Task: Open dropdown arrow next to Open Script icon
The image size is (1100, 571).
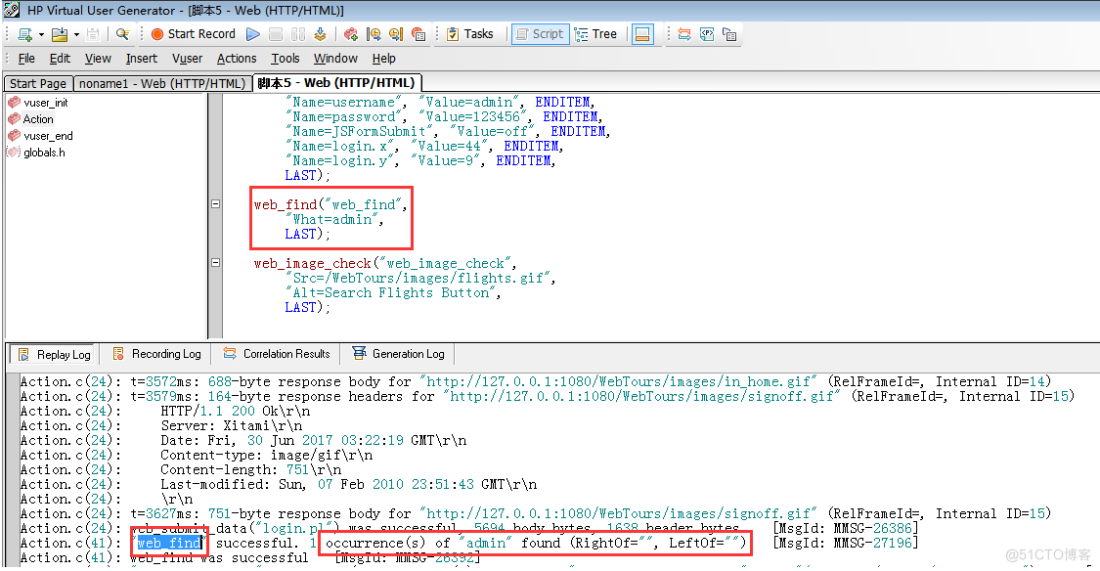Action: click(75, 34)
